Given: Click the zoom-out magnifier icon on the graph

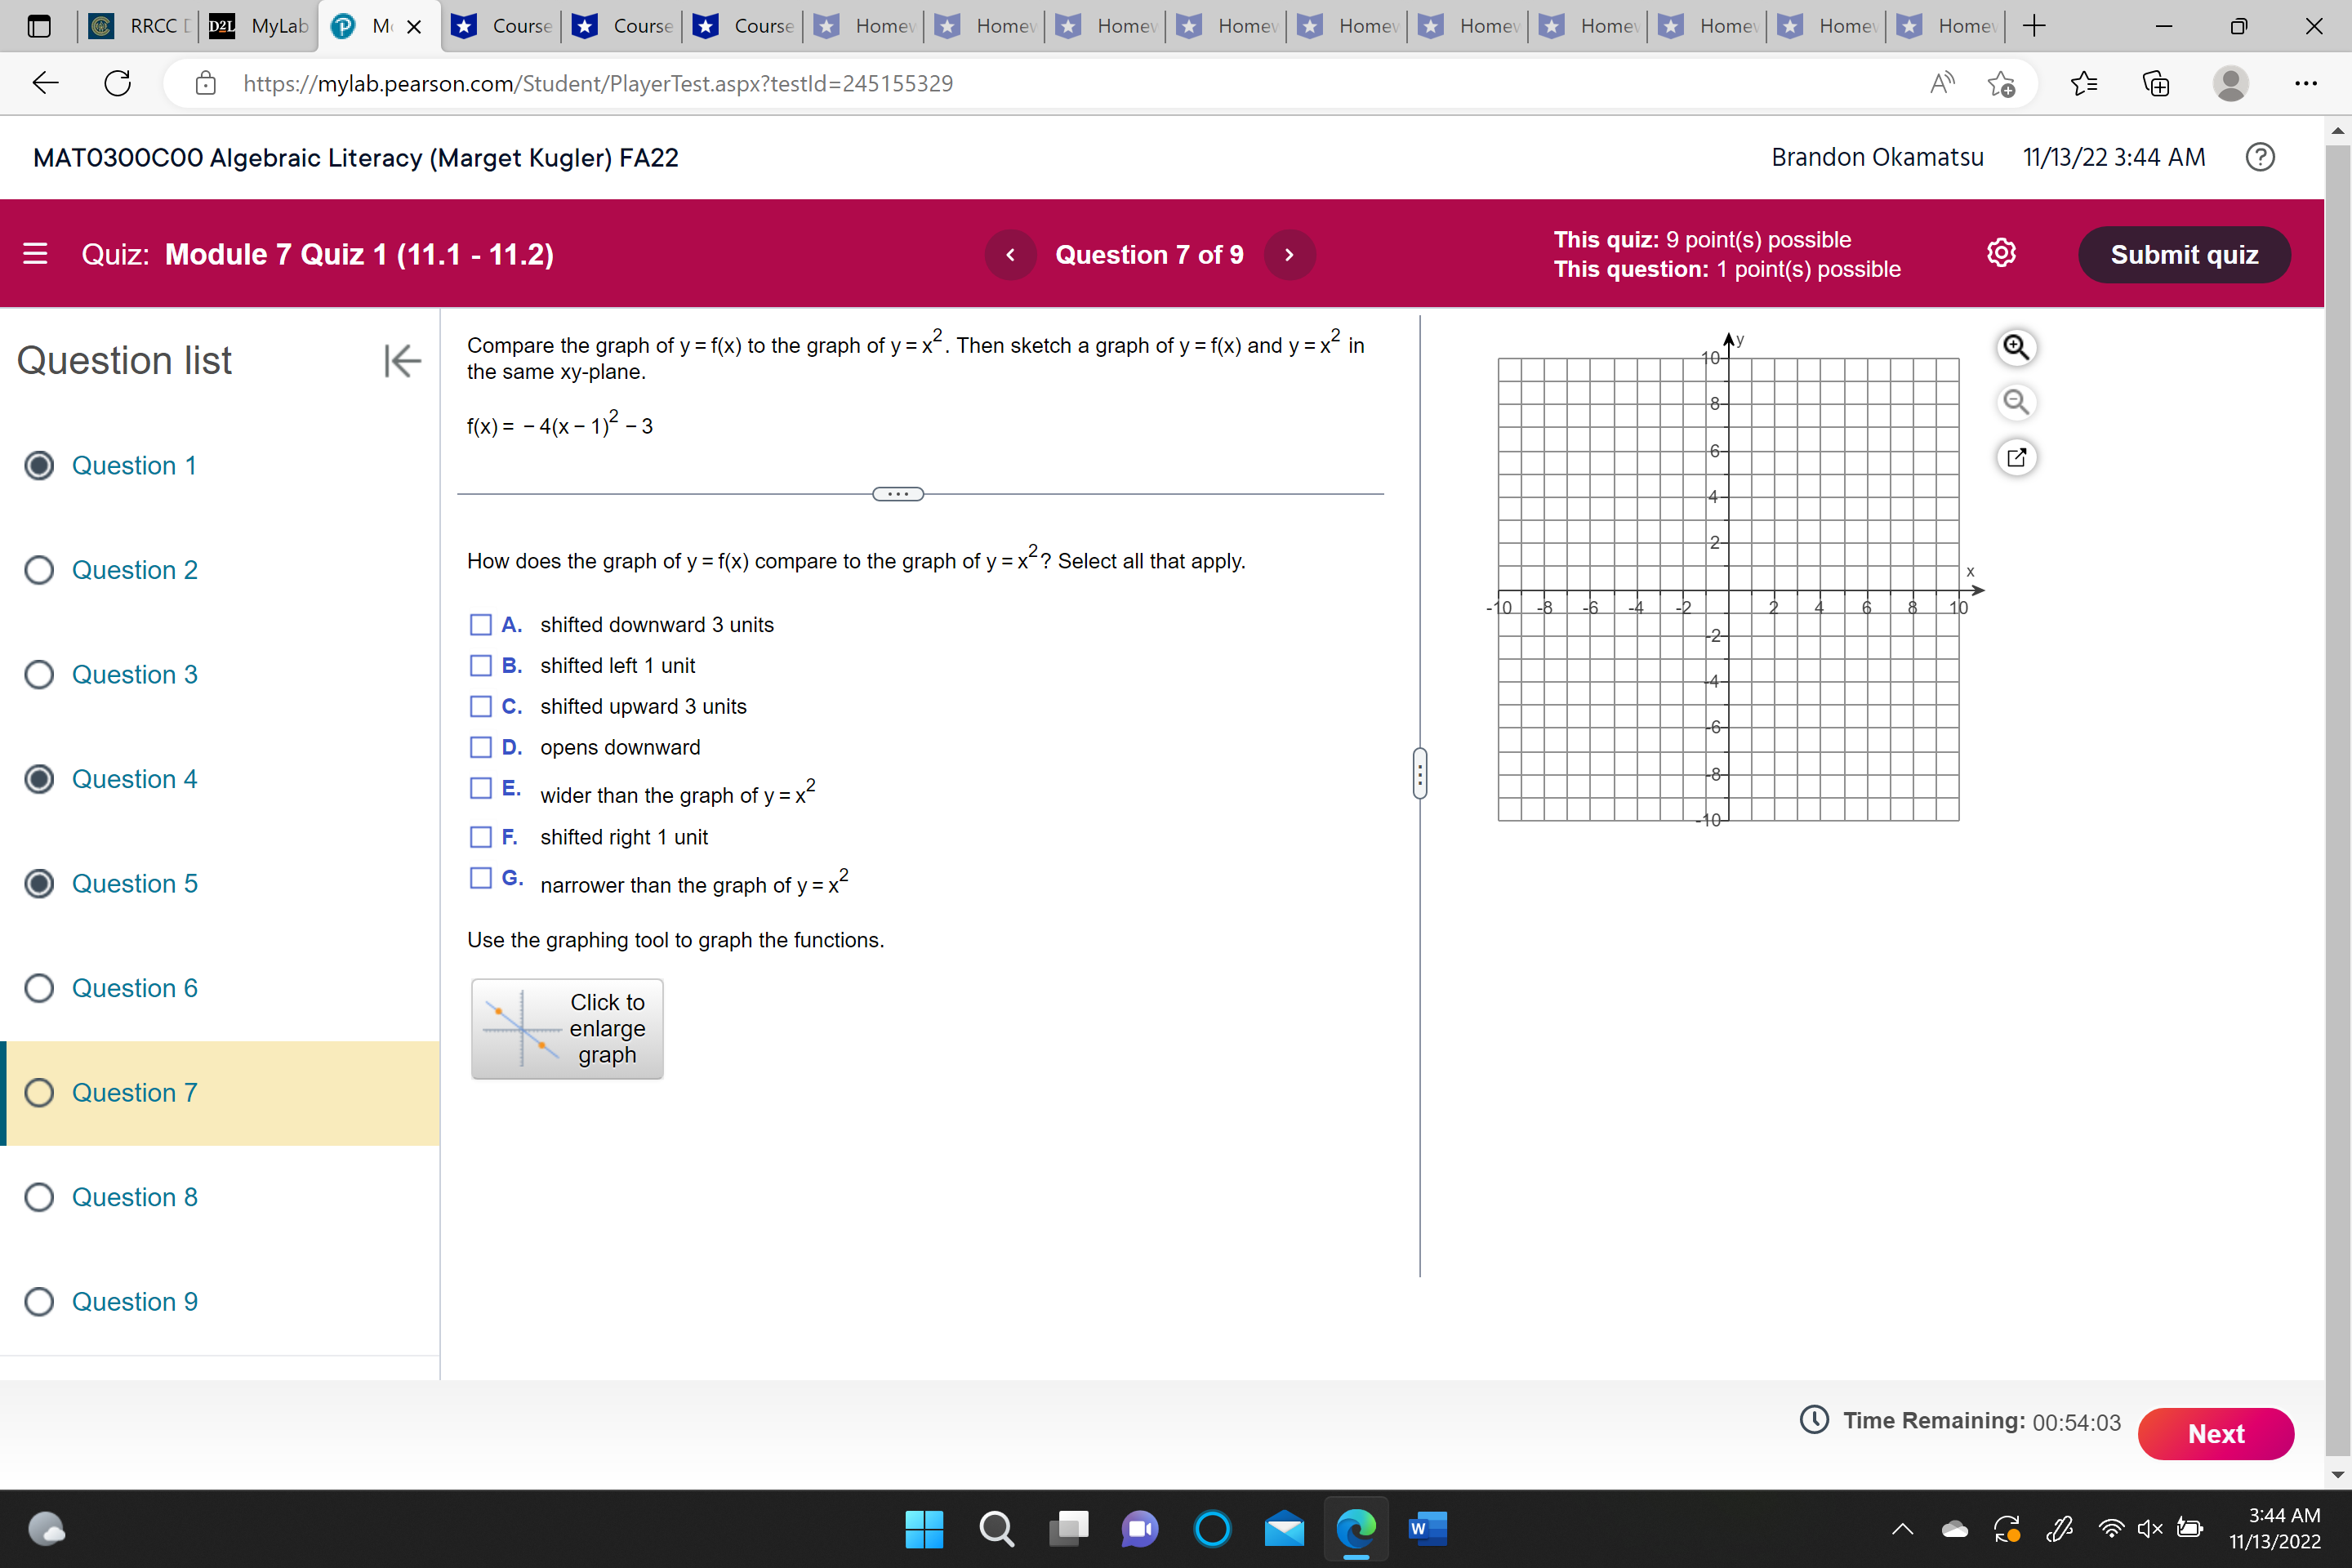Looking at the screenshot, I should (2017, 402).
